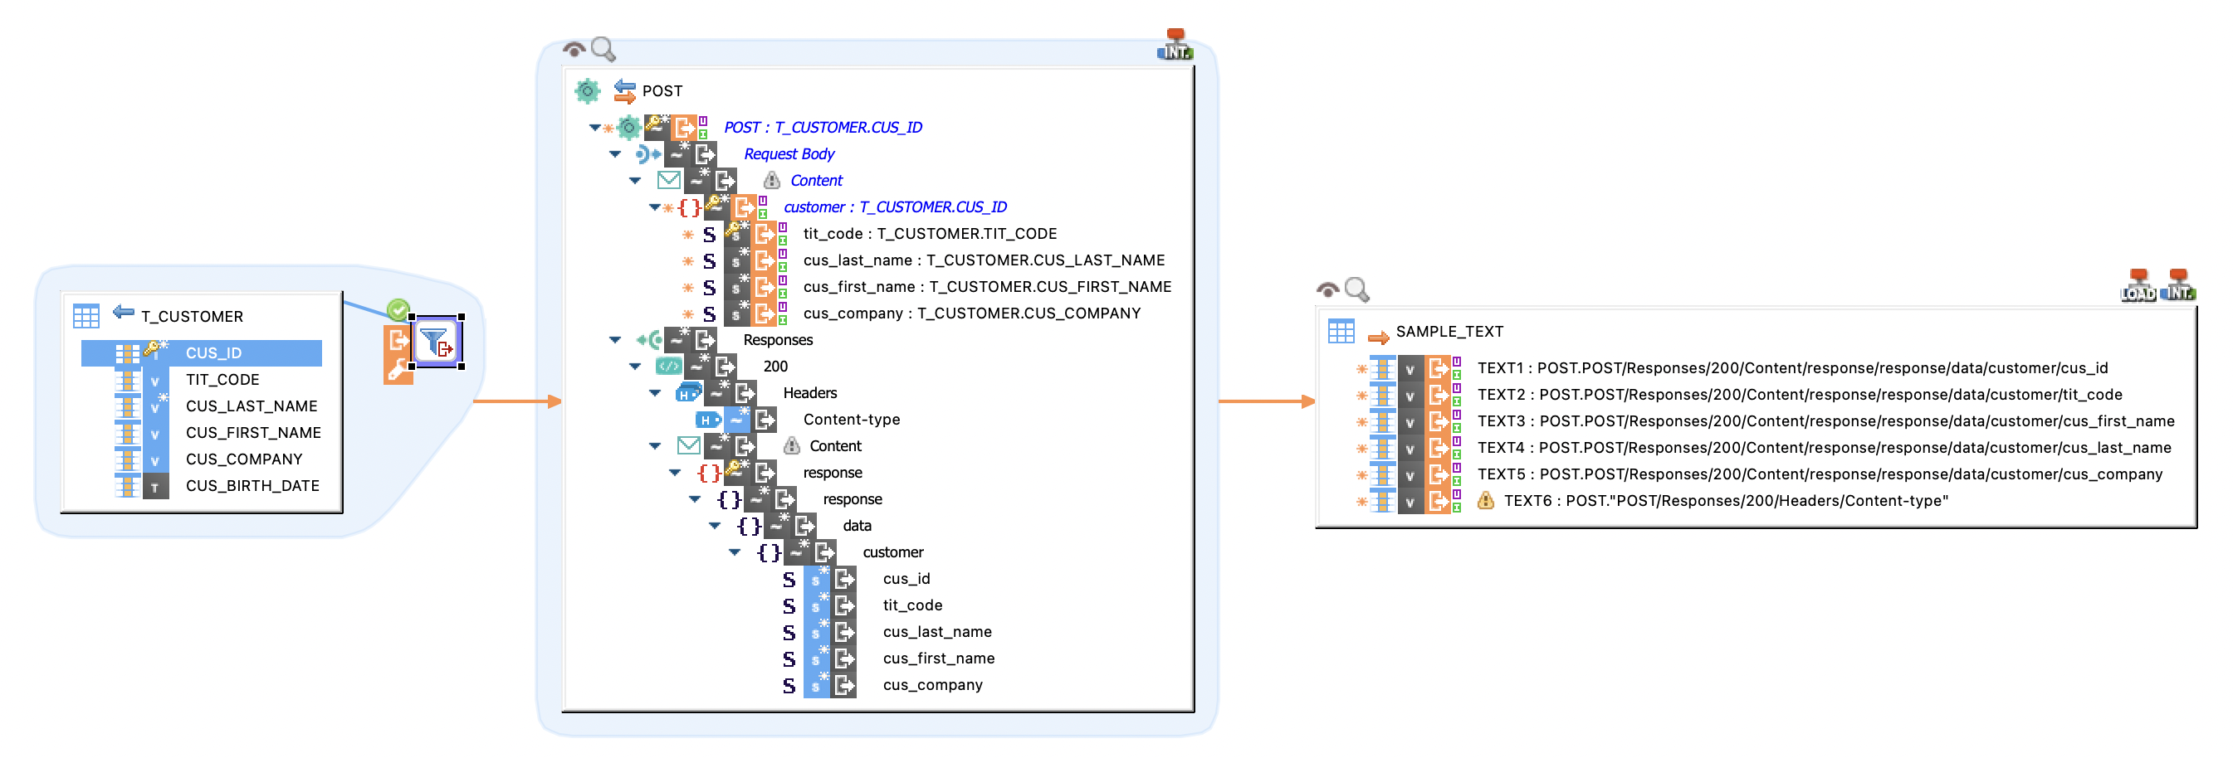
Task: Click the INT badge above POST panel
Action: (1175, 45)
